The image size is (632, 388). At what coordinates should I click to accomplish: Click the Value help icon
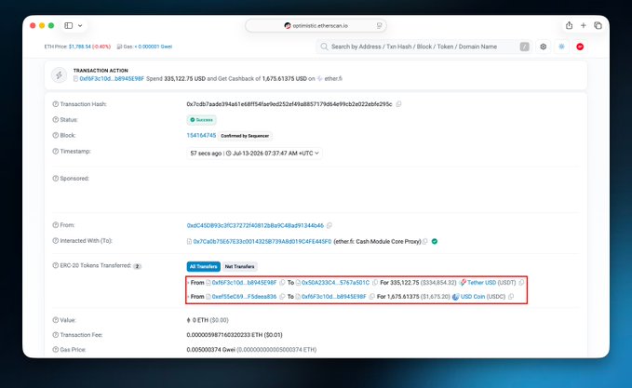(56, 320)
